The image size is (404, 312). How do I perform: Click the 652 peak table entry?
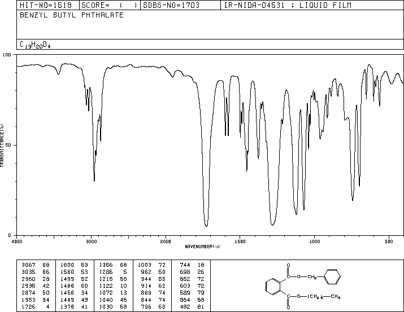(192, 279)
